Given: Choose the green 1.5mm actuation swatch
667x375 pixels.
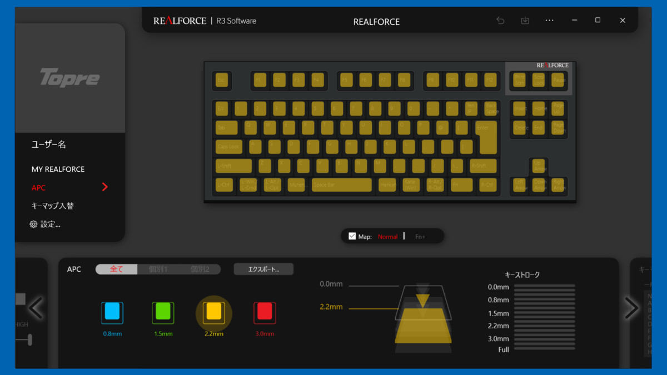Looking at the screenshot, I should click(x=163, y=312).
